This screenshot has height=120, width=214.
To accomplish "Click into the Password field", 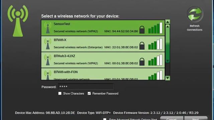I will (x=86, y=87).
